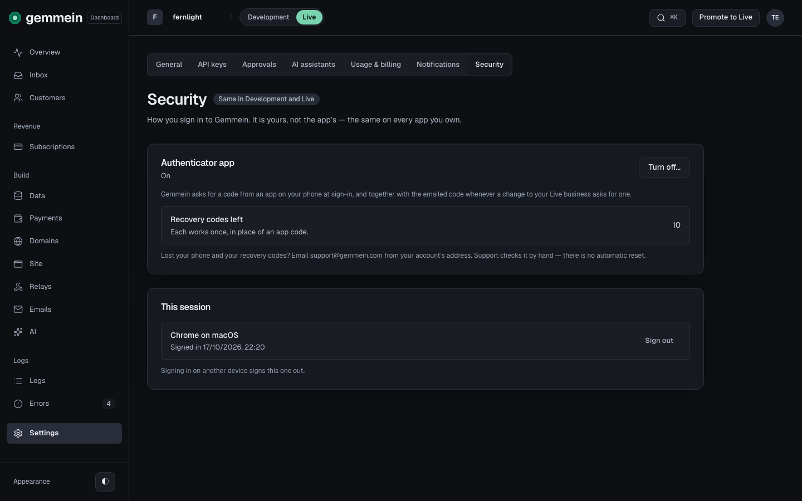The height and width of the screenshot is (501, 802).
Task: Open the ⌘K search box
Action: [x=667, y=18]
